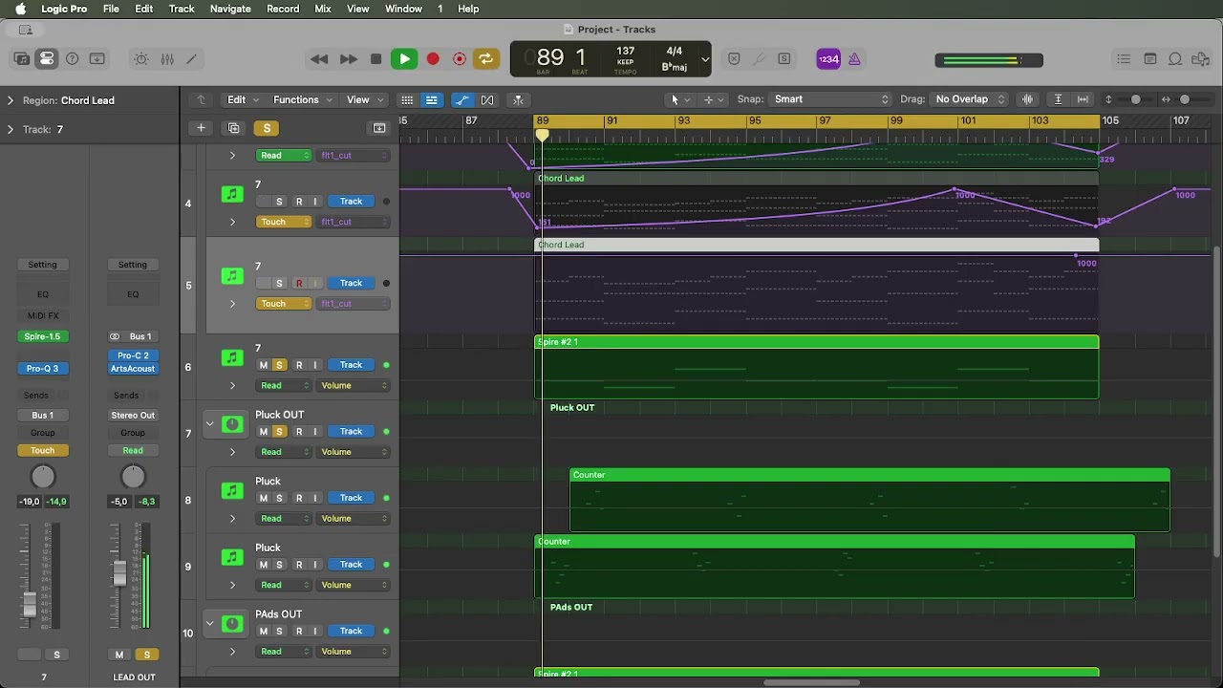Open Pro-Q 3 plugin slot
The width and height of the screenshot is (1223, 688).
point(42,369)
